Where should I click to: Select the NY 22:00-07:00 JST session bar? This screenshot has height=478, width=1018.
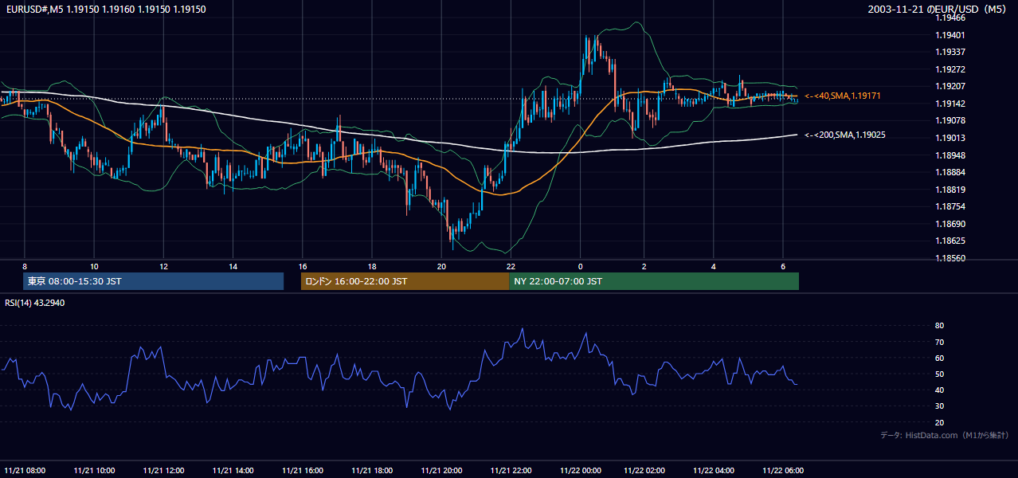pos(654,281)
